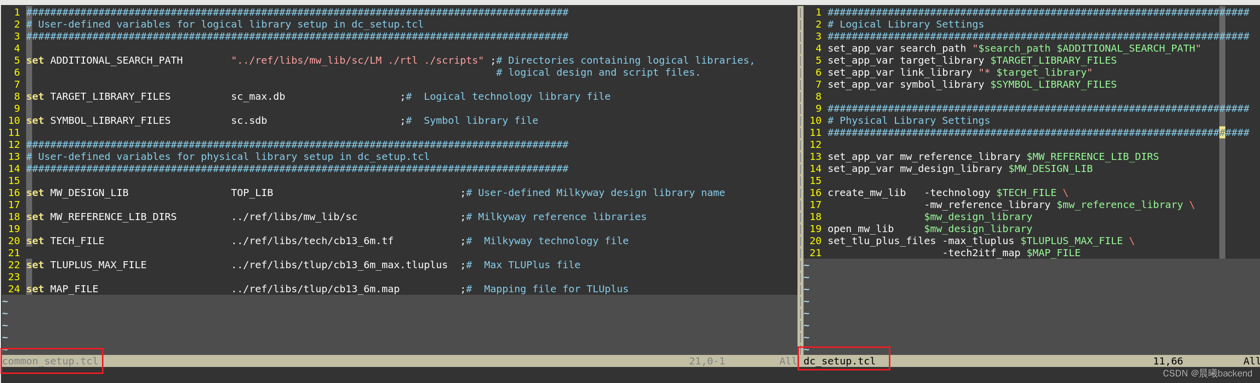Click MAP_FILE variable in left pane
Image resolution: width=1260 pixels, height=383 pixels.
click(74, 289)
